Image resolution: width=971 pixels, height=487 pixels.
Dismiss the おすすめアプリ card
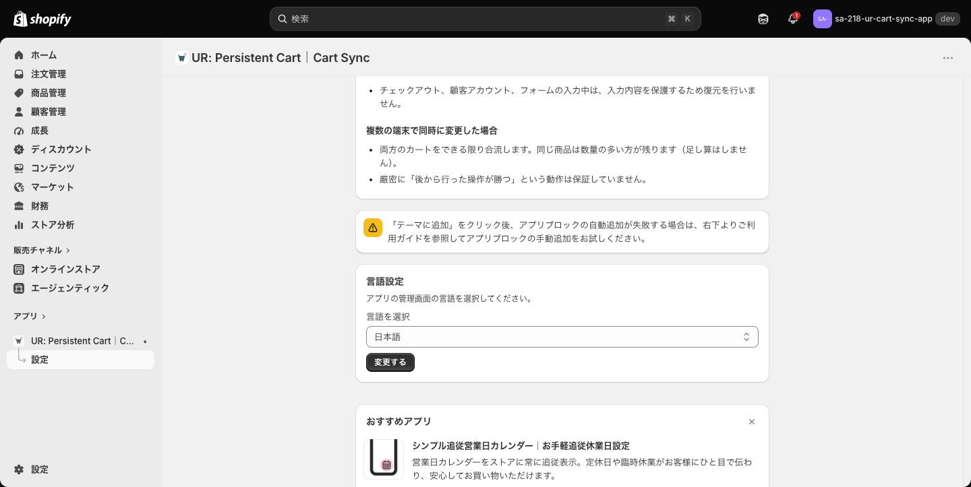[x=752, y=422]
